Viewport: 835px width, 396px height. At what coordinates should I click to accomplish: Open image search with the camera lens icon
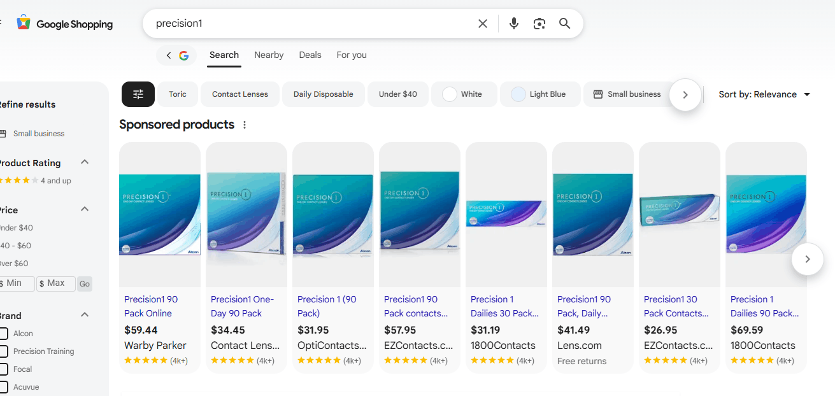(x=539, y=24)
